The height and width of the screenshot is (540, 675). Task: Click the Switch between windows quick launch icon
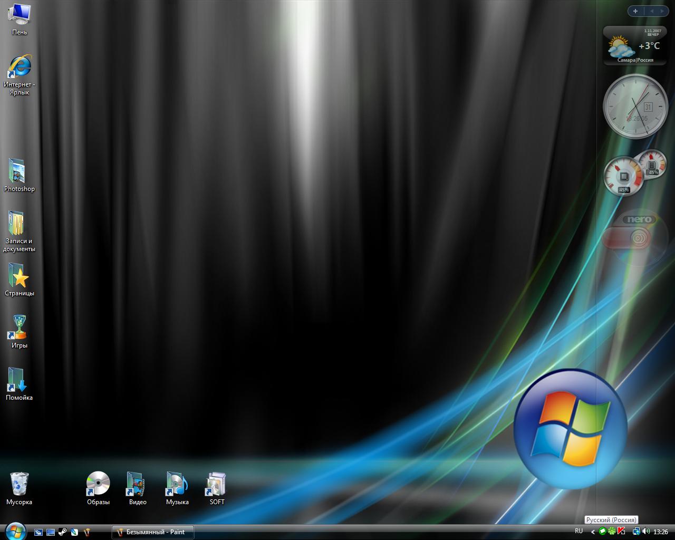(38, 532)
